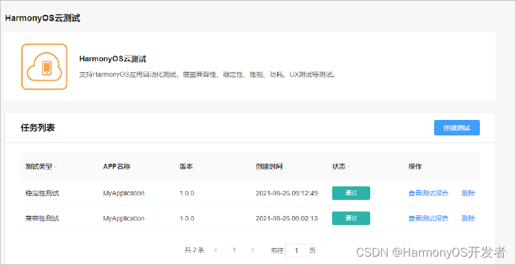Click the 通过 status badge of 稳定性测试
516x265 pixels.
tap(351, 193)
